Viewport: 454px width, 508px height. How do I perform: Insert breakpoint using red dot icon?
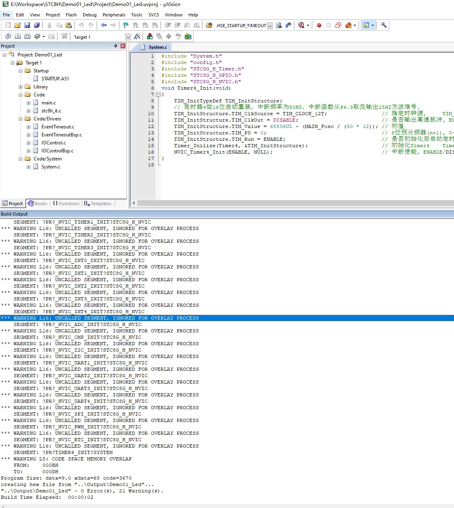coord(319,25)
